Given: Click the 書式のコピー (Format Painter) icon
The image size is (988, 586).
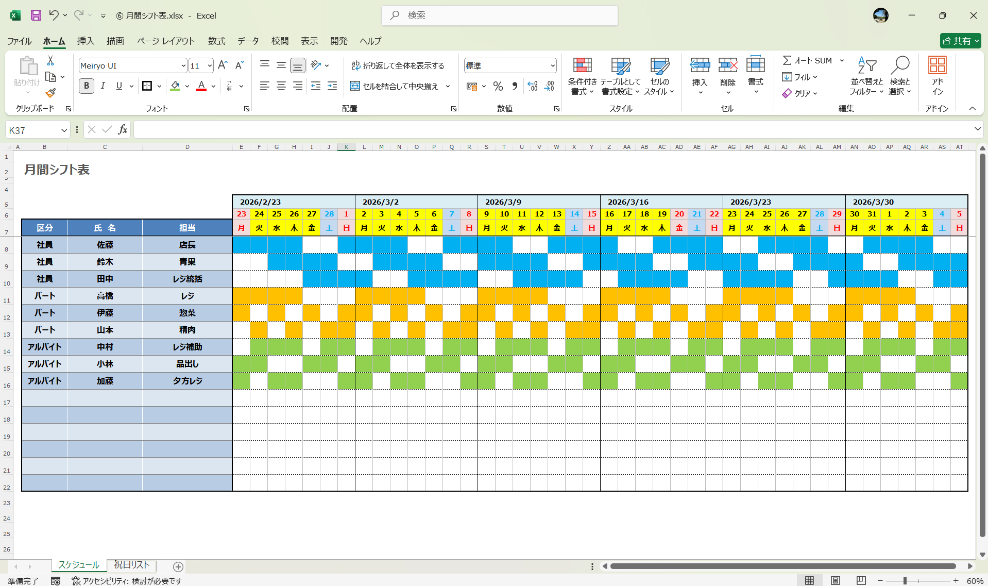Looking at the screenshot, I should (x=50, y=93).
